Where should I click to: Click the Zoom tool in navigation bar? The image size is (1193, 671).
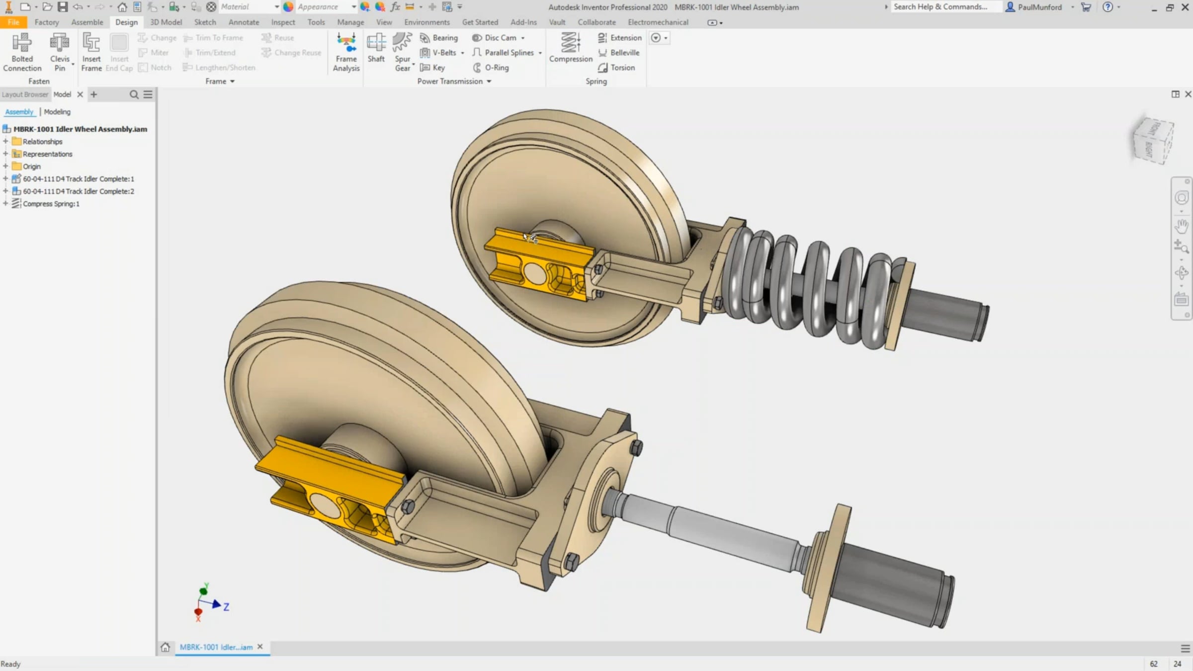(x=1182, y=247)
